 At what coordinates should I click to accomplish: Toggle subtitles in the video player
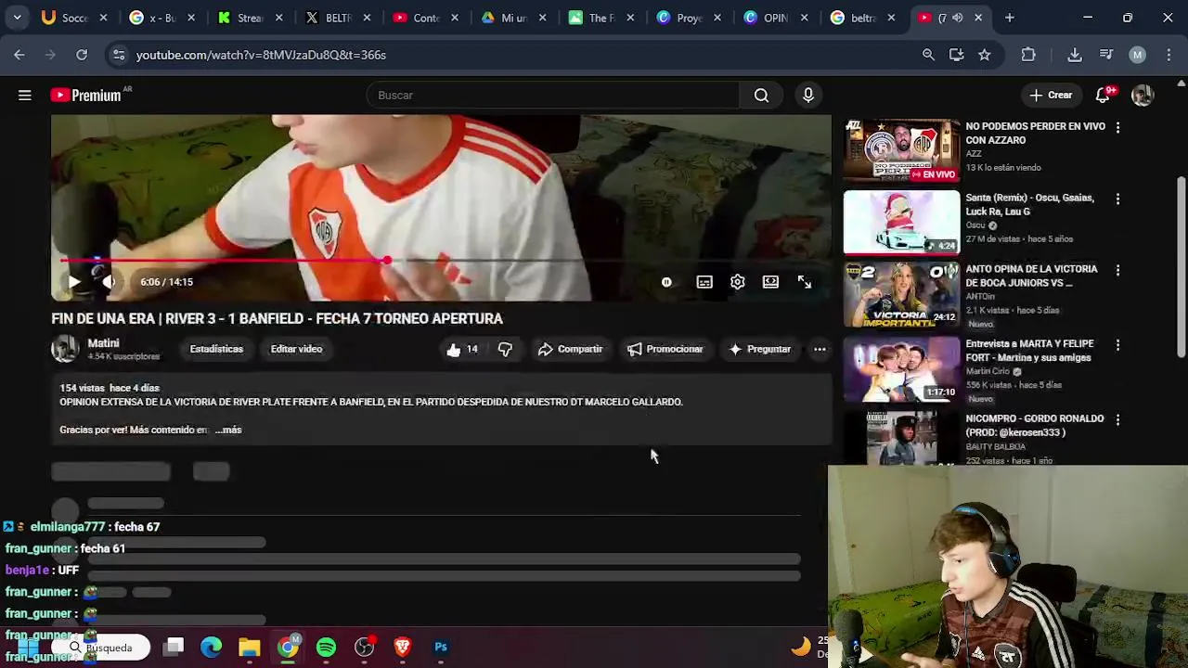click(x=704, y=282)
